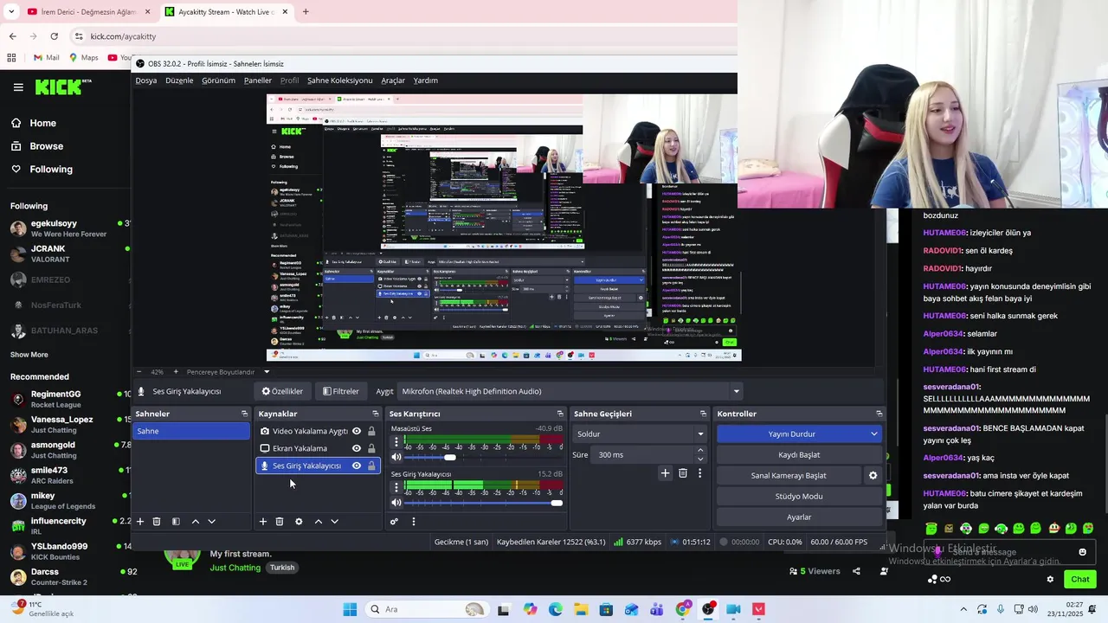Move source down in Kaynaklar panel
Image resolution: width=1108 pixels, height=623 pixels.
coord(334,522)
